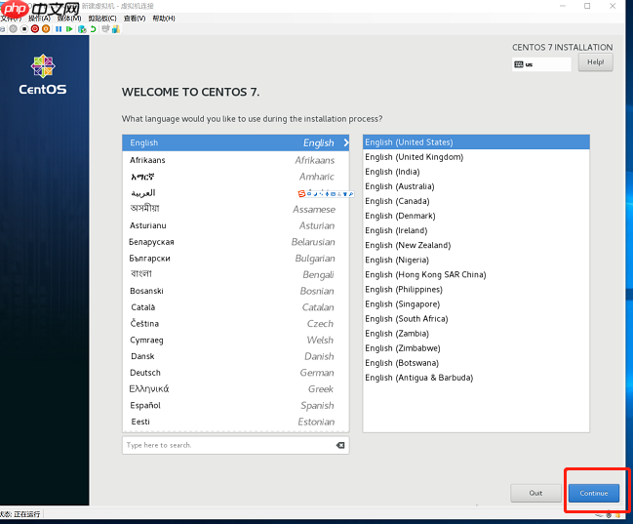Select Bosanski in the language list
Image resolution: width=633 pixels, height=524 pixels.
pos(236,291)
